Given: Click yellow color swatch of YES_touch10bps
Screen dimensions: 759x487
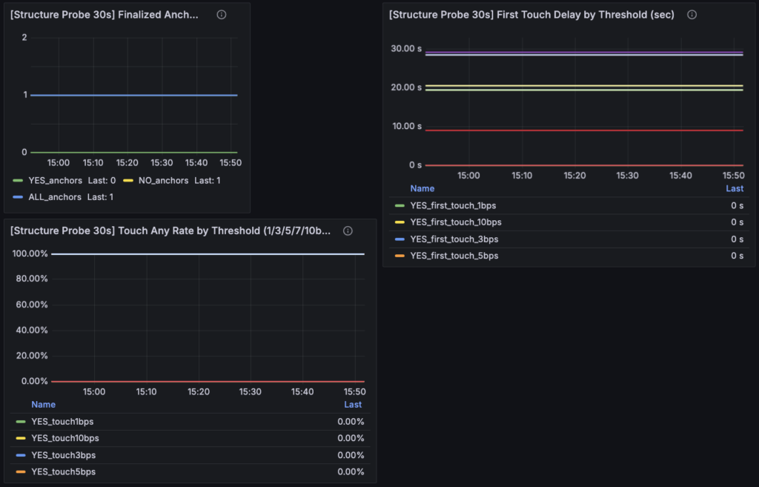Looking at the screenshot, I should [x=21, y=438].
